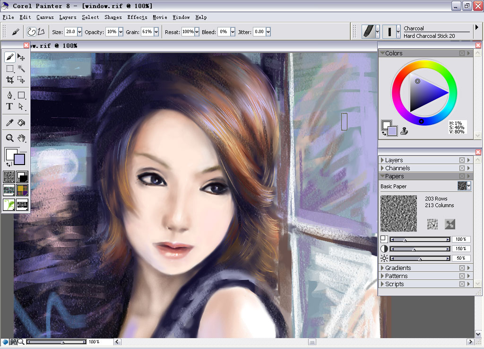Click the hue ring on color wheel
Screen dimensions: 484x349
(x=424, y=63)
